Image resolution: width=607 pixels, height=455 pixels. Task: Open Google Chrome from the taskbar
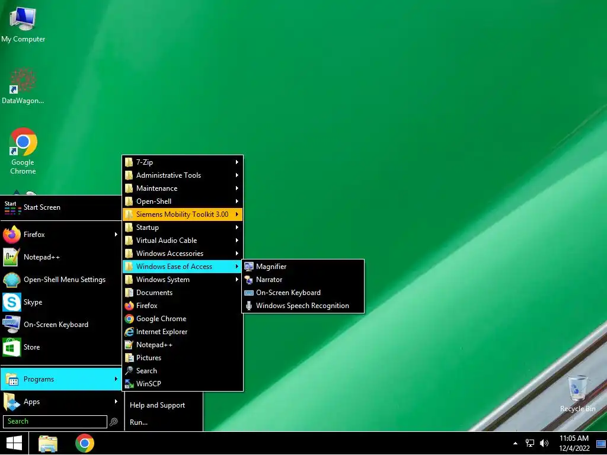[85, 443]
